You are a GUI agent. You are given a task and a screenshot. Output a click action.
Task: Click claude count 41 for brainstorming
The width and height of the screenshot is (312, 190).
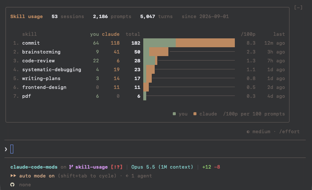117,52
